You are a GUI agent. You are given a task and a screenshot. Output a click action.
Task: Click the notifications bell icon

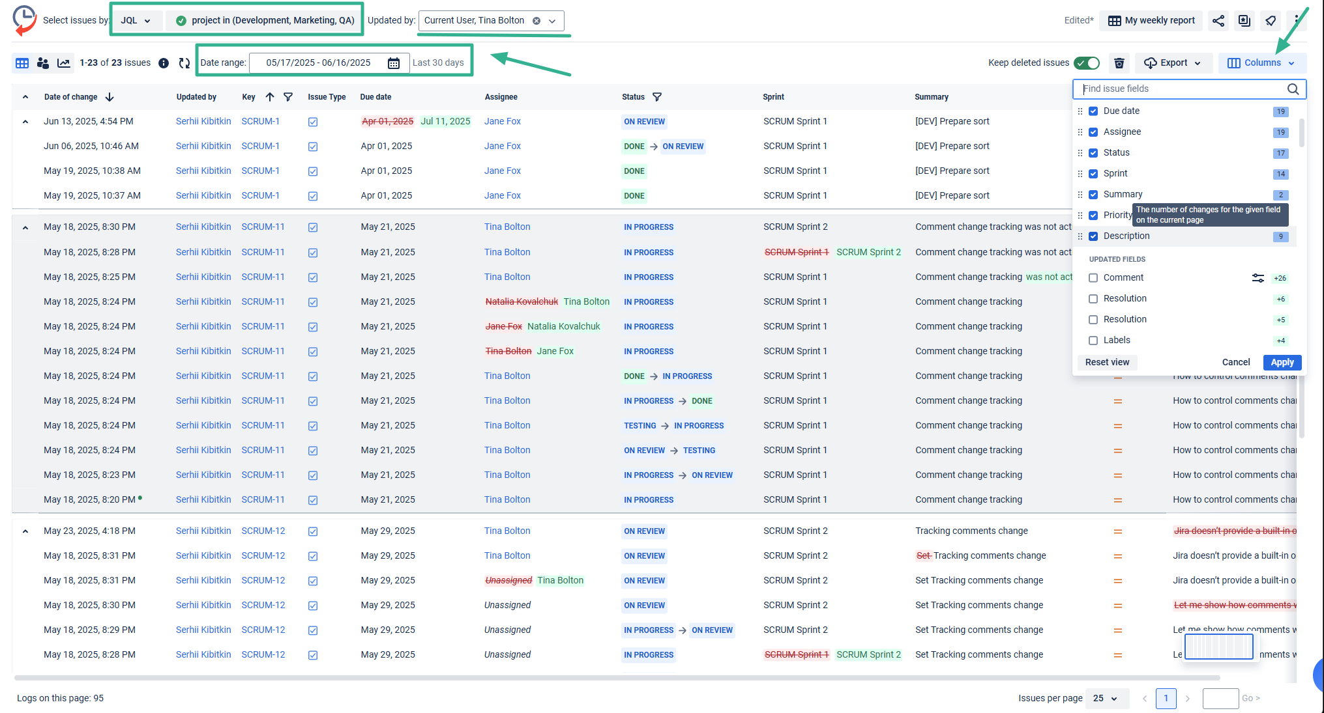point(1271,20)
